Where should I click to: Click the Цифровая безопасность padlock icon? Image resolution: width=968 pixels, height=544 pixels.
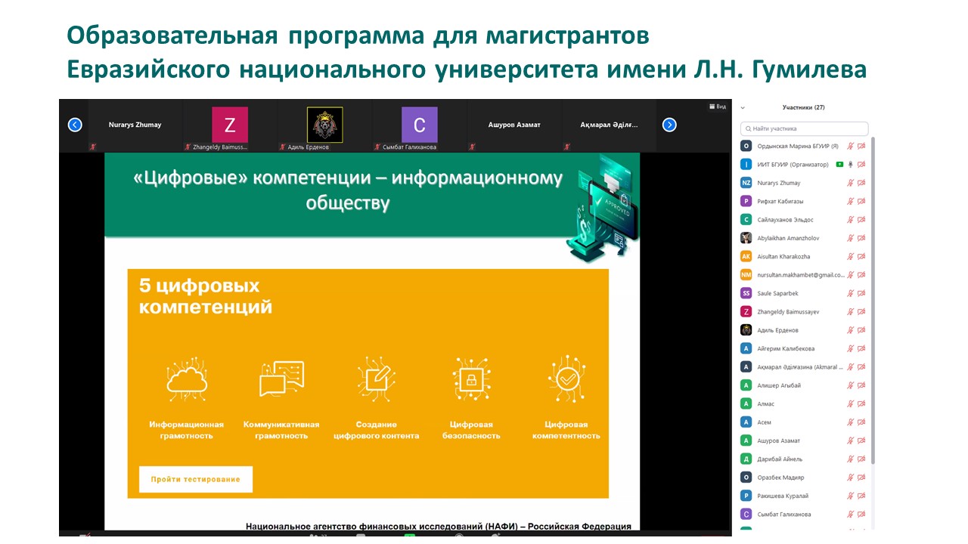point(472,379)
